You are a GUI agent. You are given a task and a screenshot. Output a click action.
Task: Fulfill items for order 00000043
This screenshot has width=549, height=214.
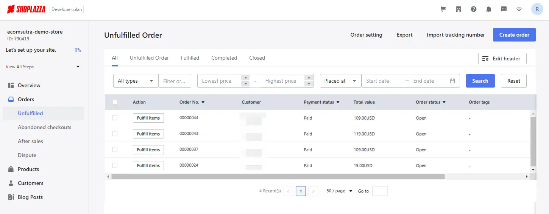[148, 134]
